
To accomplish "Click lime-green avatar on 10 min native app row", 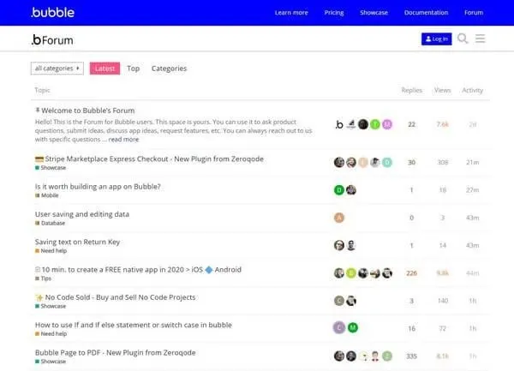I will pos(351,273).
